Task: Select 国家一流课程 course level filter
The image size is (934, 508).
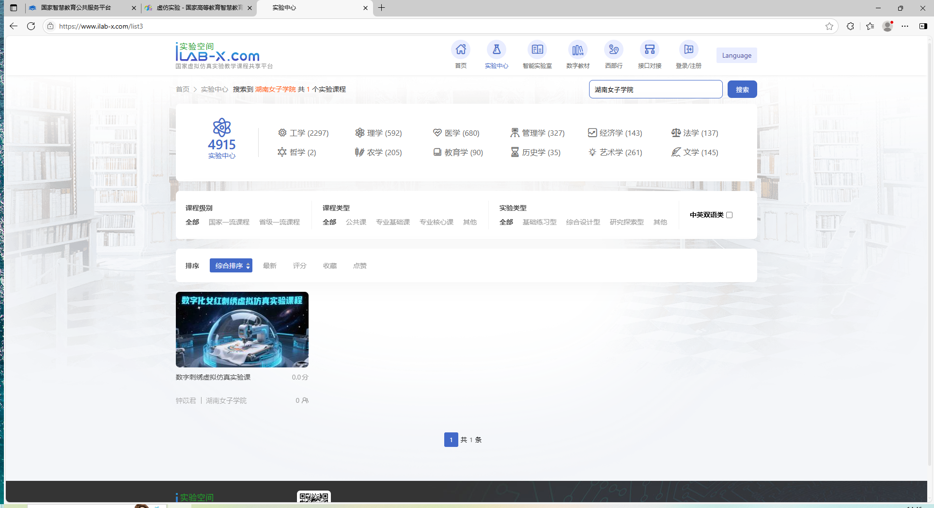Action: 229,222
